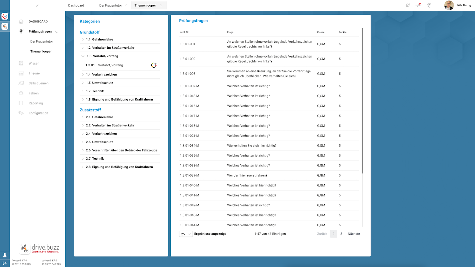Click the colorful hand app icon
Screen dimensions: 475x267
click(x=5, y=16)
